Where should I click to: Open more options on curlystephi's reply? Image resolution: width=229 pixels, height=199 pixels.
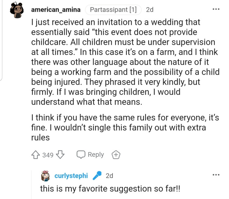point(216,175)
